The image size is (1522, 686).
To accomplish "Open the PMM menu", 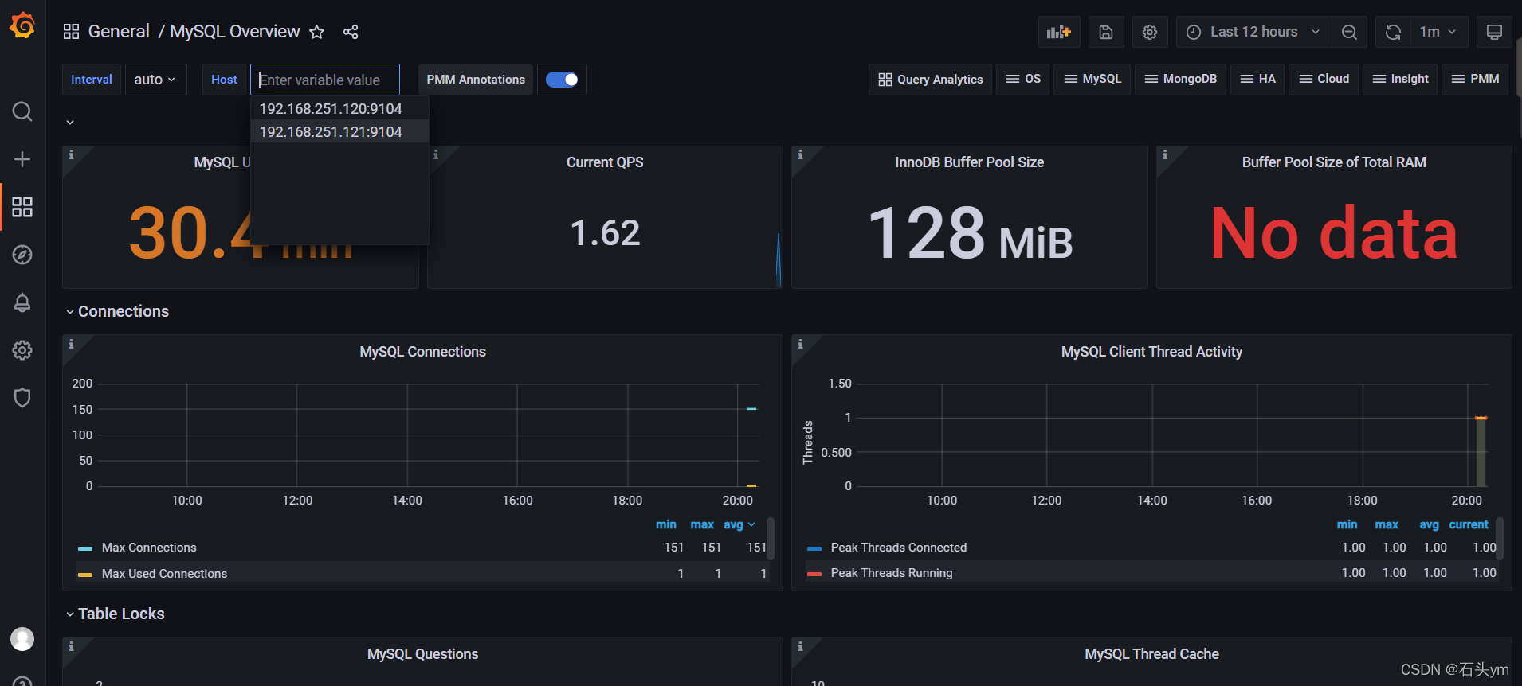I will (1475, 79).
